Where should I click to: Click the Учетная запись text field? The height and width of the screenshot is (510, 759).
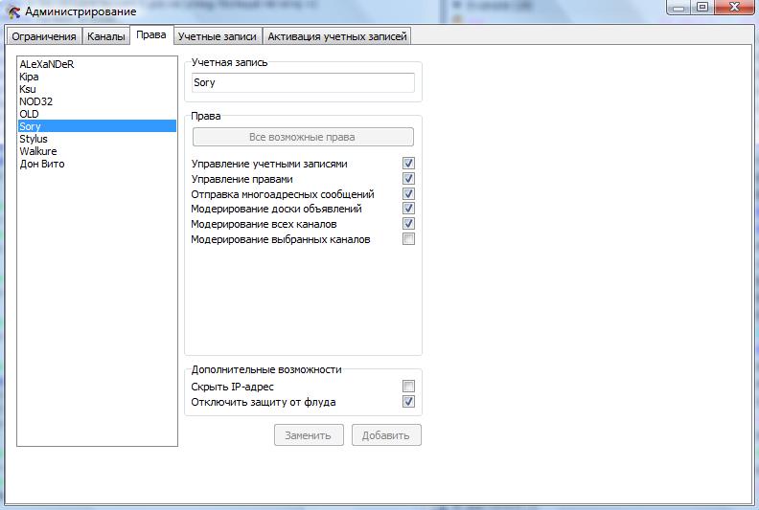(303, 83)
